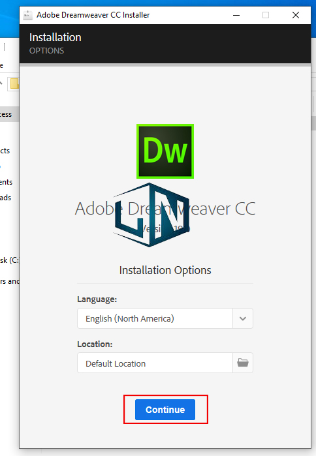
Task: Click the installer icon in the title bar
Action: 27,15
